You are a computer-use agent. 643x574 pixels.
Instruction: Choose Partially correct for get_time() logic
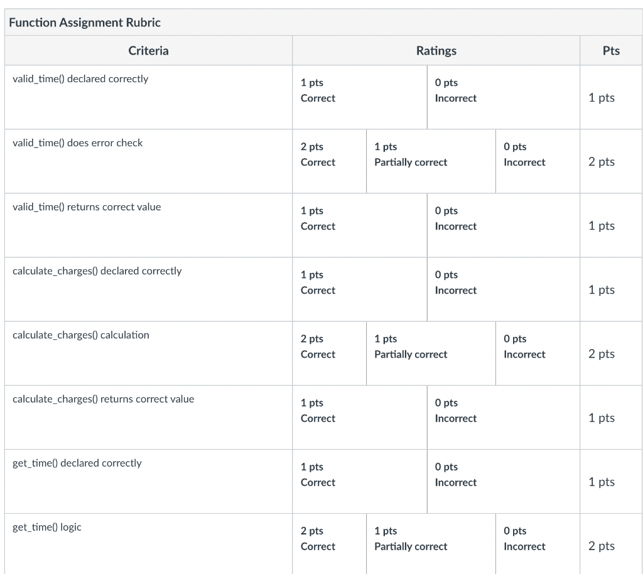[431, 544]
